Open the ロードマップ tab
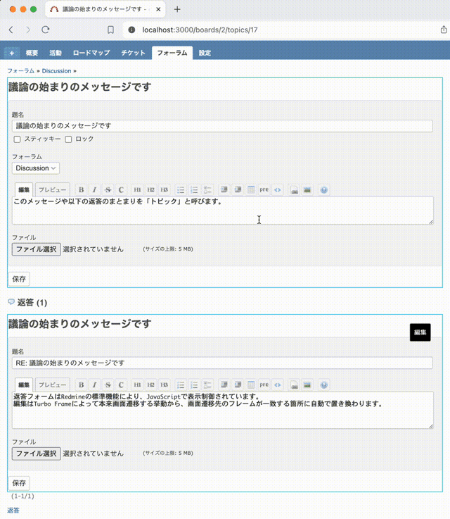This screenshot has height=519, width=450. click(91, 53)
